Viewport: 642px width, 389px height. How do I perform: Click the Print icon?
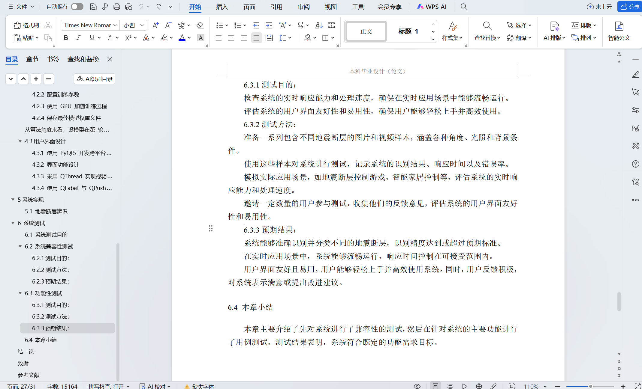(x=117, y=7)
